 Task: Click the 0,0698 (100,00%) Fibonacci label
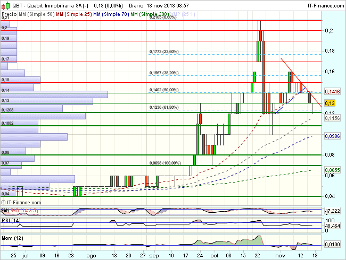165,163
